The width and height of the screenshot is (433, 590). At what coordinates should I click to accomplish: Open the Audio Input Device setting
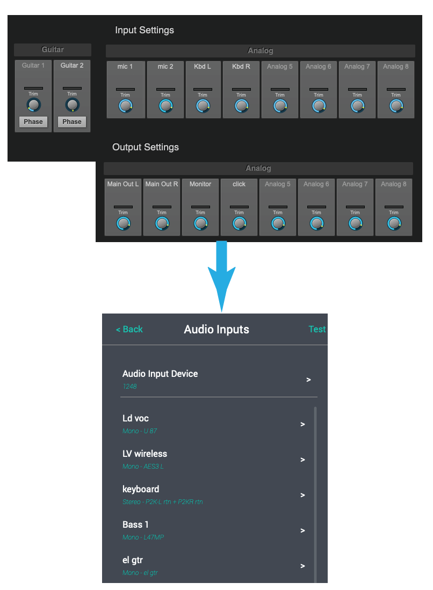point(219,380)
